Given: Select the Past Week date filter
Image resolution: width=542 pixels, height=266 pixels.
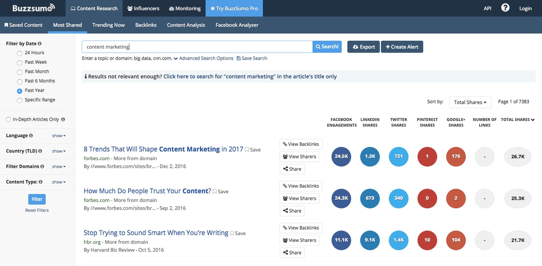Looking at the screenshot, I should point(19,63).
